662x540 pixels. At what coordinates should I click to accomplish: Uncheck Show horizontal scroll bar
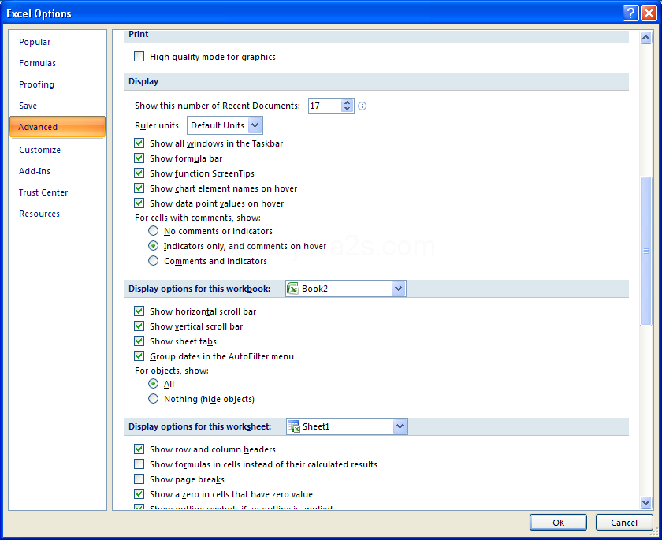point(139,311)
